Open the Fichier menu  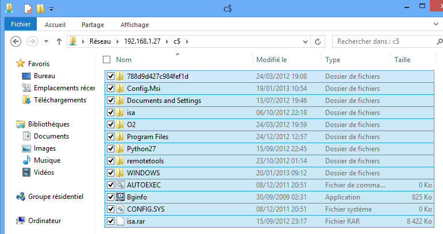pos(20,25)
